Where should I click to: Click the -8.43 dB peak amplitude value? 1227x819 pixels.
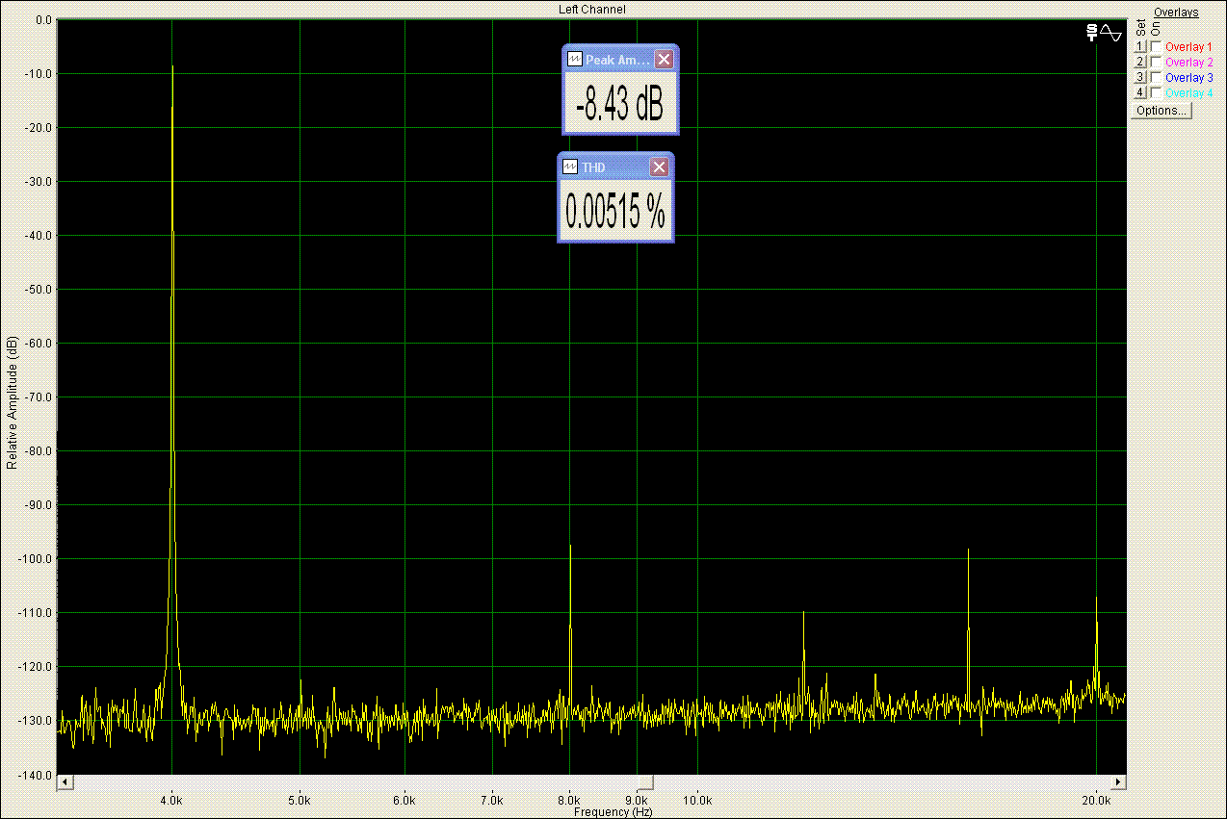coord(619,105)
